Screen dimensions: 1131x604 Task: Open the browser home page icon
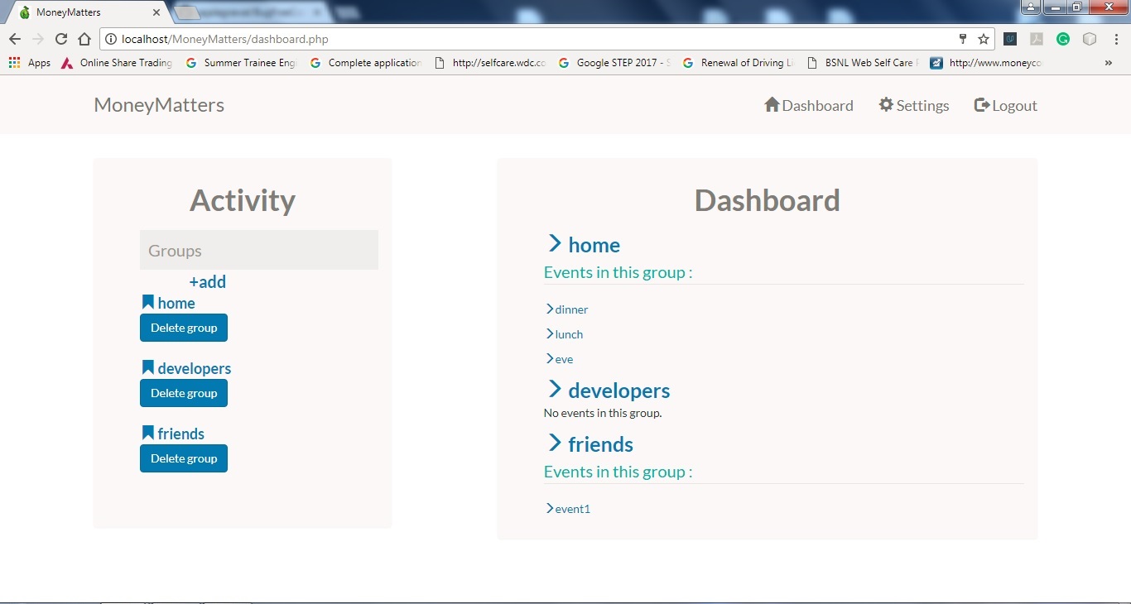(84, 39)
